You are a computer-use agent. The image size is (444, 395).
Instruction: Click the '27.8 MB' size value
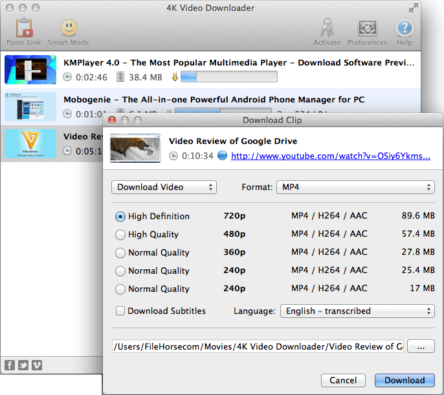click(418, 252)
